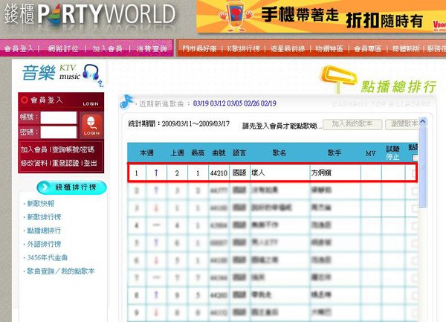Click the cartoon phone mascot in banner

(x=236, y=16)
